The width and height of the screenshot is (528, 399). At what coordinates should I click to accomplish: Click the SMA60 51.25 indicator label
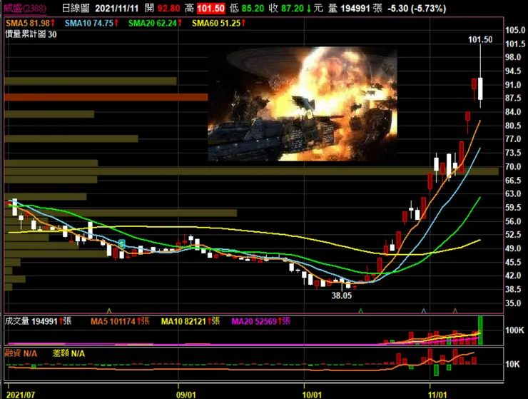[x=218, y=24]
